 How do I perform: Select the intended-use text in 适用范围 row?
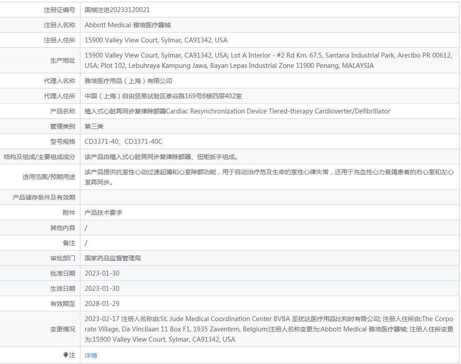269,177
